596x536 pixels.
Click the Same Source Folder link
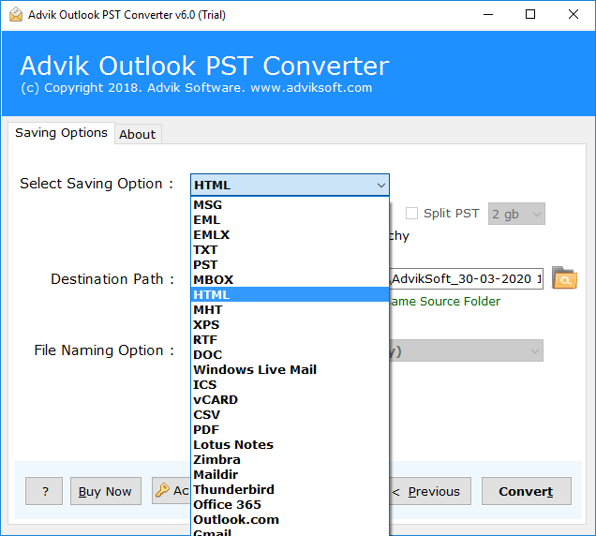(445, 301)
